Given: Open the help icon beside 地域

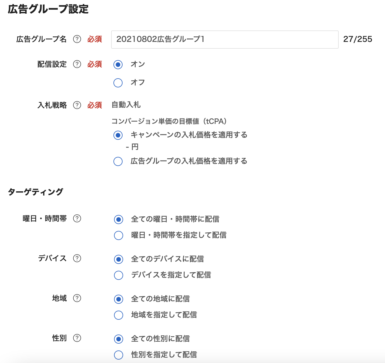Looking at the screenshot, I should coord(77,298).
